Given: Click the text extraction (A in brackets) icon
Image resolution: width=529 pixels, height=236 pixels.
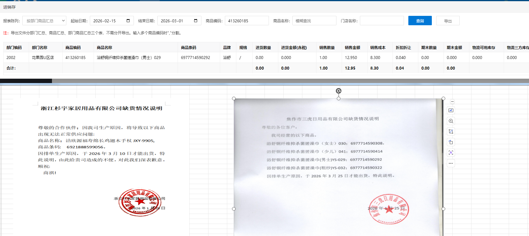Looking at the screenshot, I should (x=451, y=153).
